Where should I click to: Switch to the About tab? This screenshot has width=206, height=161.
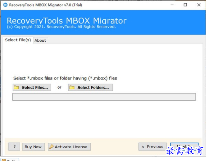tap(40, 40)
